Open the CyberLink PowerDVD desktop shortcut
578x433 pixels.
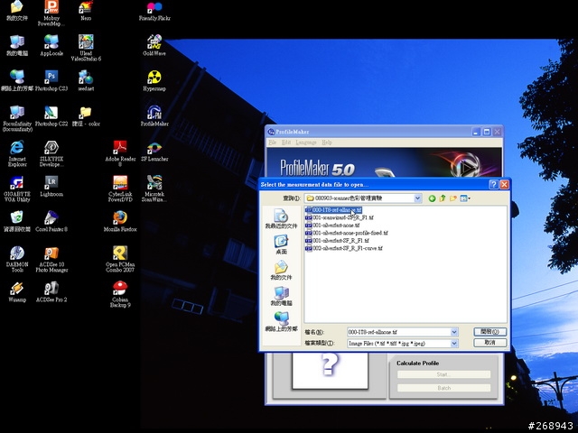[120, 189]
